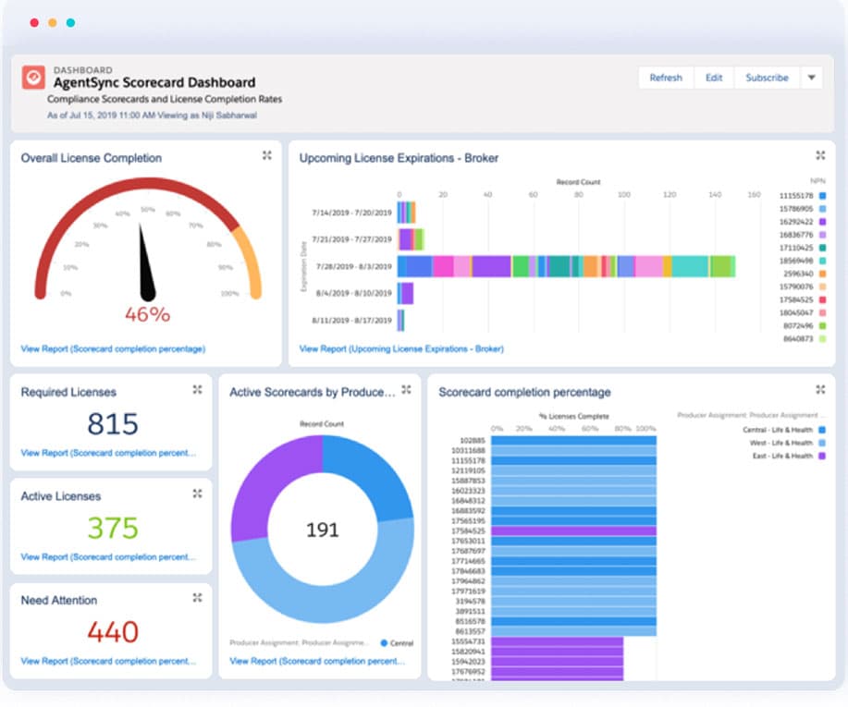The height and width of the screenshot is (707, 848).
Task: Click the Refresh button
Action: point(666,78)
